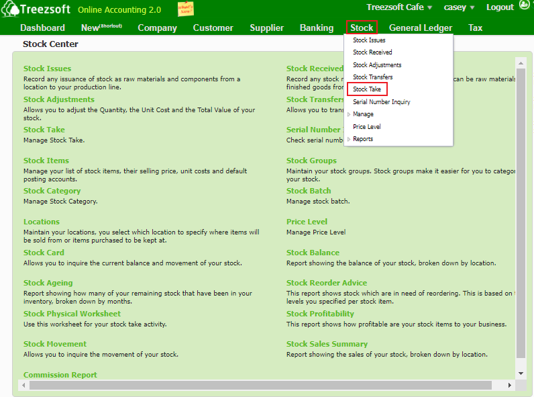Open the casey user dropdown
534x397 pixels.
tap(459, 7)
